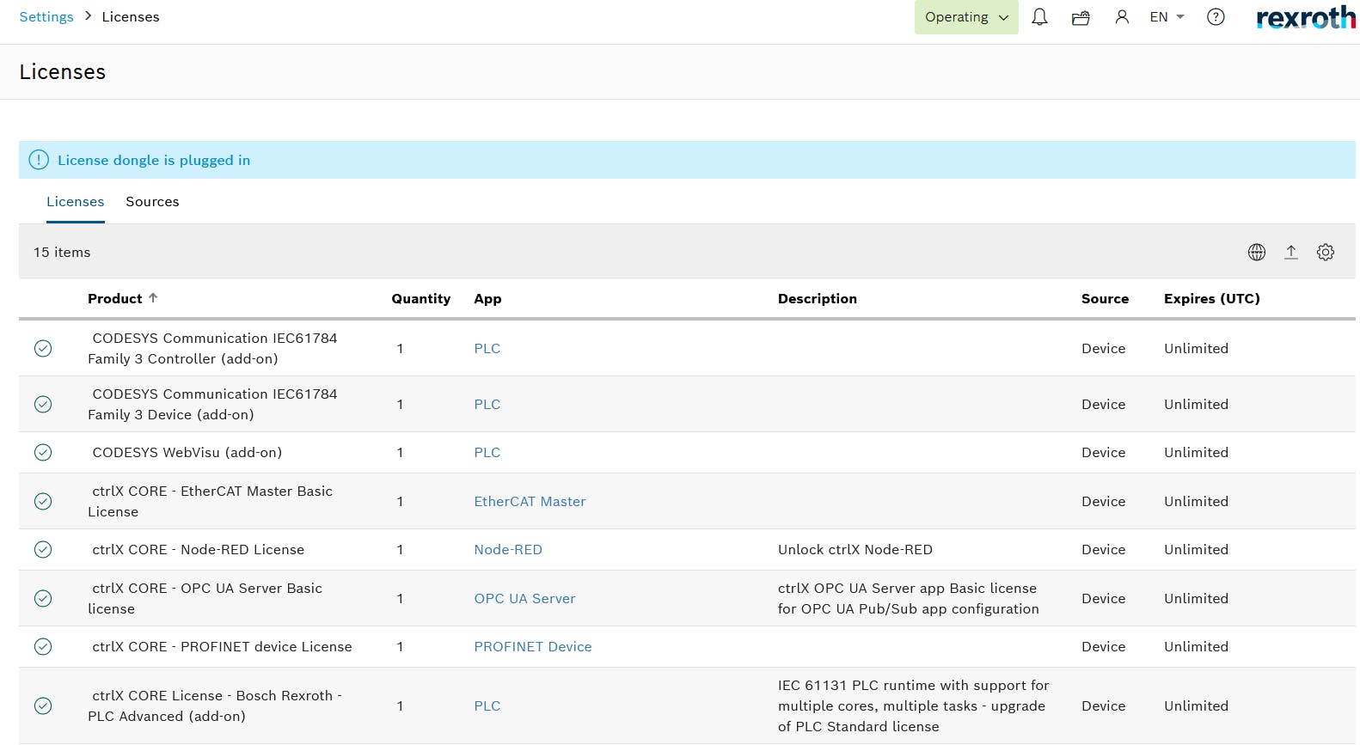The image size is (1360, 745).
Task: Open the user profile icon
Action: (x=1122, y=17)
